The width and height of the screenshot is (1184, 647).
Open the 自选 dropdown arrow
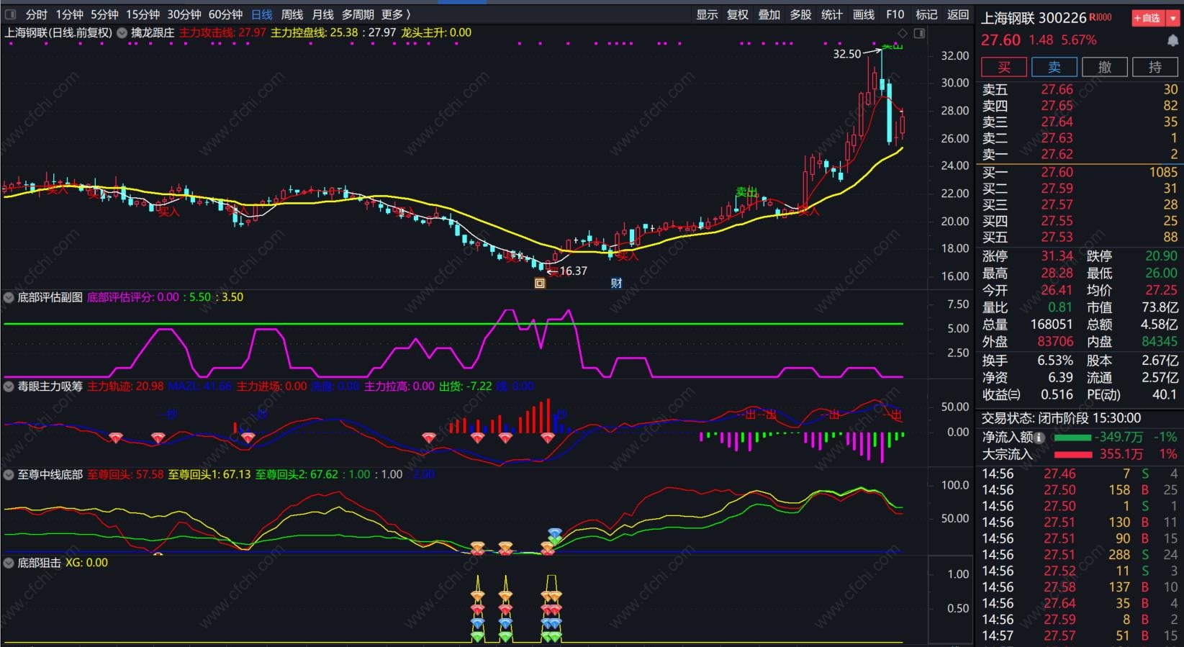point(1173,18)
